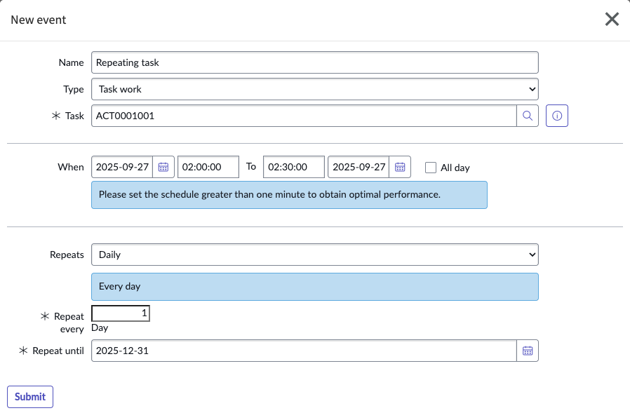630x420 pixels.
Task: Edit the start time 02:00:00 field
Action: [208, 167]
